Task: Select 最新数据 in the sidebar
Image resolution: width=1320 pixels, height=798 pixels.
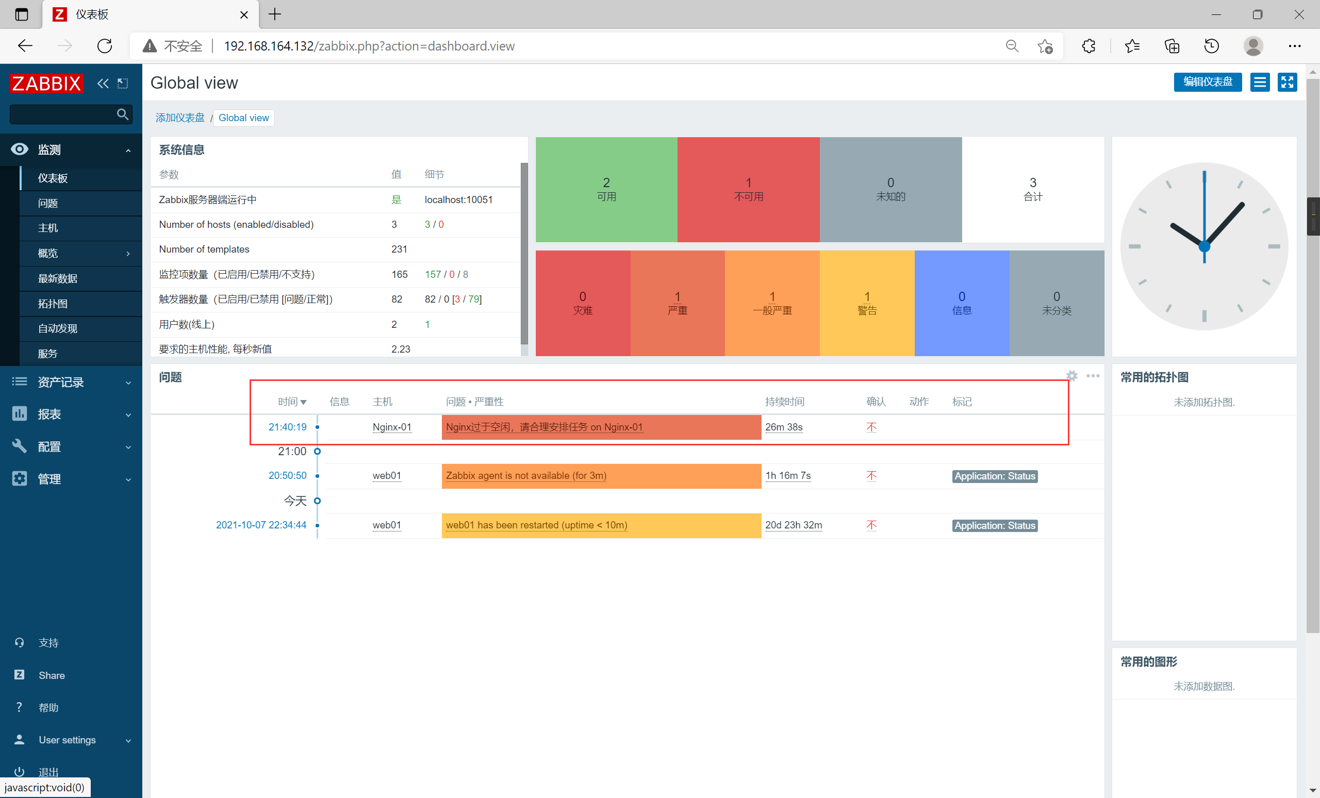Action: click(57, 278)
